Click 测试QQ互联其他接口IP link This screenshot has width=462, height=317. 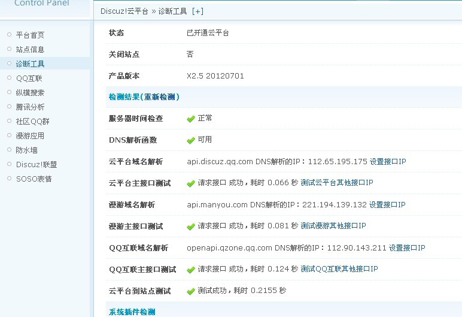click(x=339, y=269)
